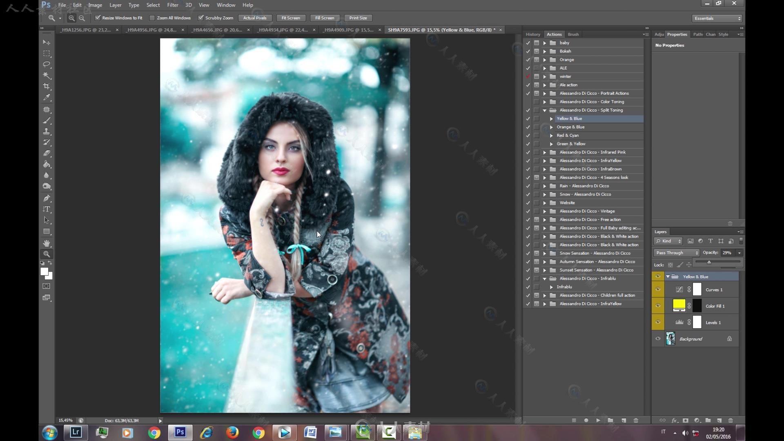Image resolution: width=784 pixels, height=441 pixels.
Task: Expand Alessandro Di Cicco - Split Toning group
Action: tap(545, 110)
